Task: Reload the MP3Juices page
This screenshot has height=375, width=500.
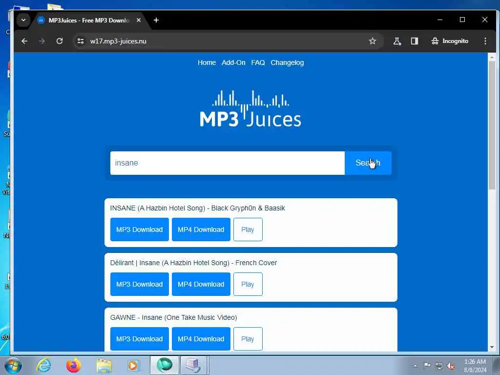Action: pyautogui.click(x=59, y=41)
